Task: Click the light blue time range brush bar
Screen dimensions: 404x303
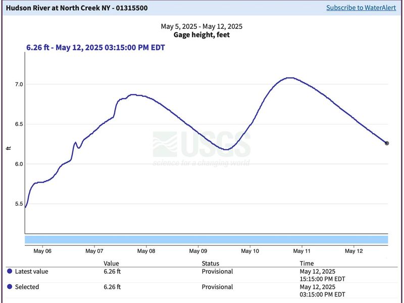Action: point(207,239)
